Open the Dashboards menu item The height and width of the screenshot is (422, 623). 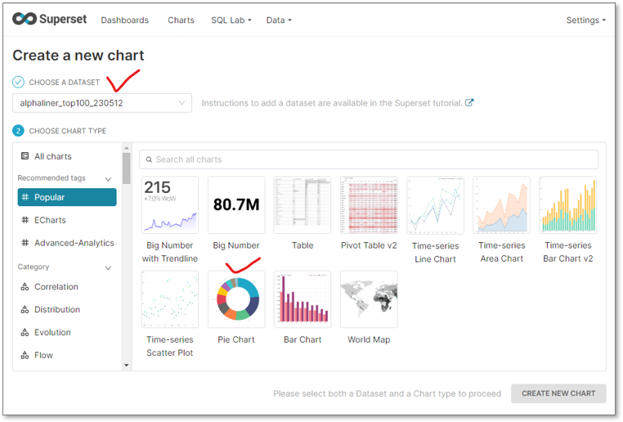pyautogui.click(x=125, y=20)
